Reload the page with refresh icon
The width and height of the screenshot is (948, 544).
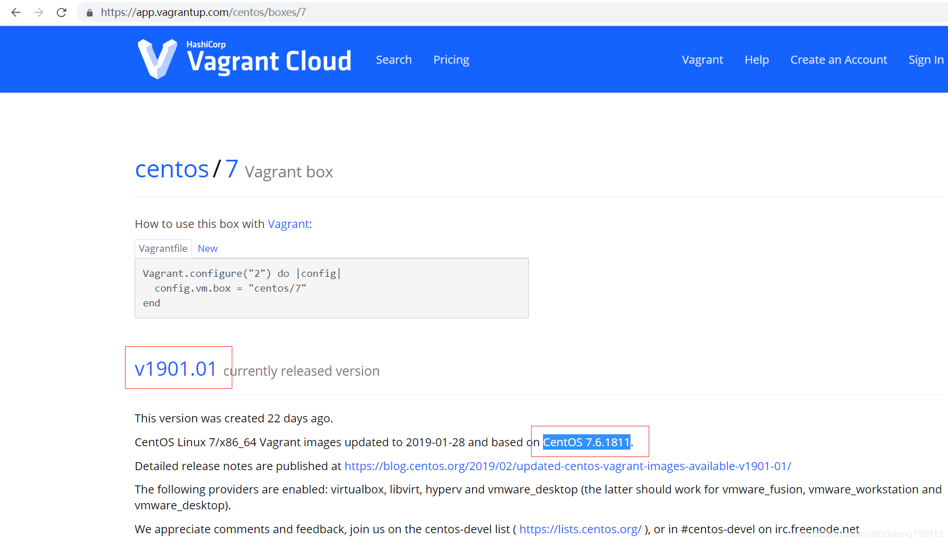click(61, 12)
